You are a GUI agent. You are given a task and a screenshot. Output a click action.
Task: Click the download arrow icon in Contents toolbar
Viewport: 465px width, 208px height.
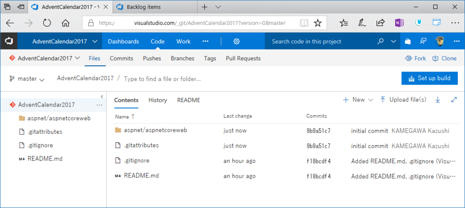[437, 100]
